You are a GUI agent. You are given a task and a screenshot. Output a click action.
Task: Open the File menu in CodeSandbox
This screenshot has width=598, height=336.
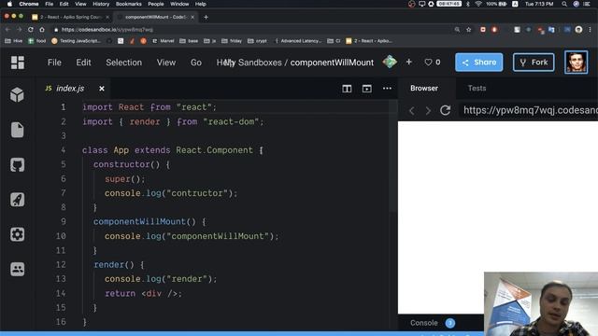coord(54,63)
